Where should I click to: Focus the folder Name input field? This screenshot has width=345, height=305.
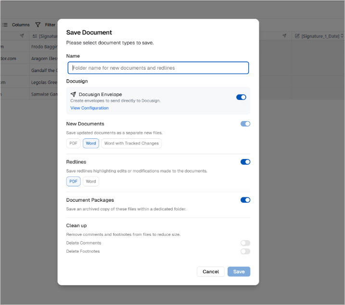[x=158, y=68]
